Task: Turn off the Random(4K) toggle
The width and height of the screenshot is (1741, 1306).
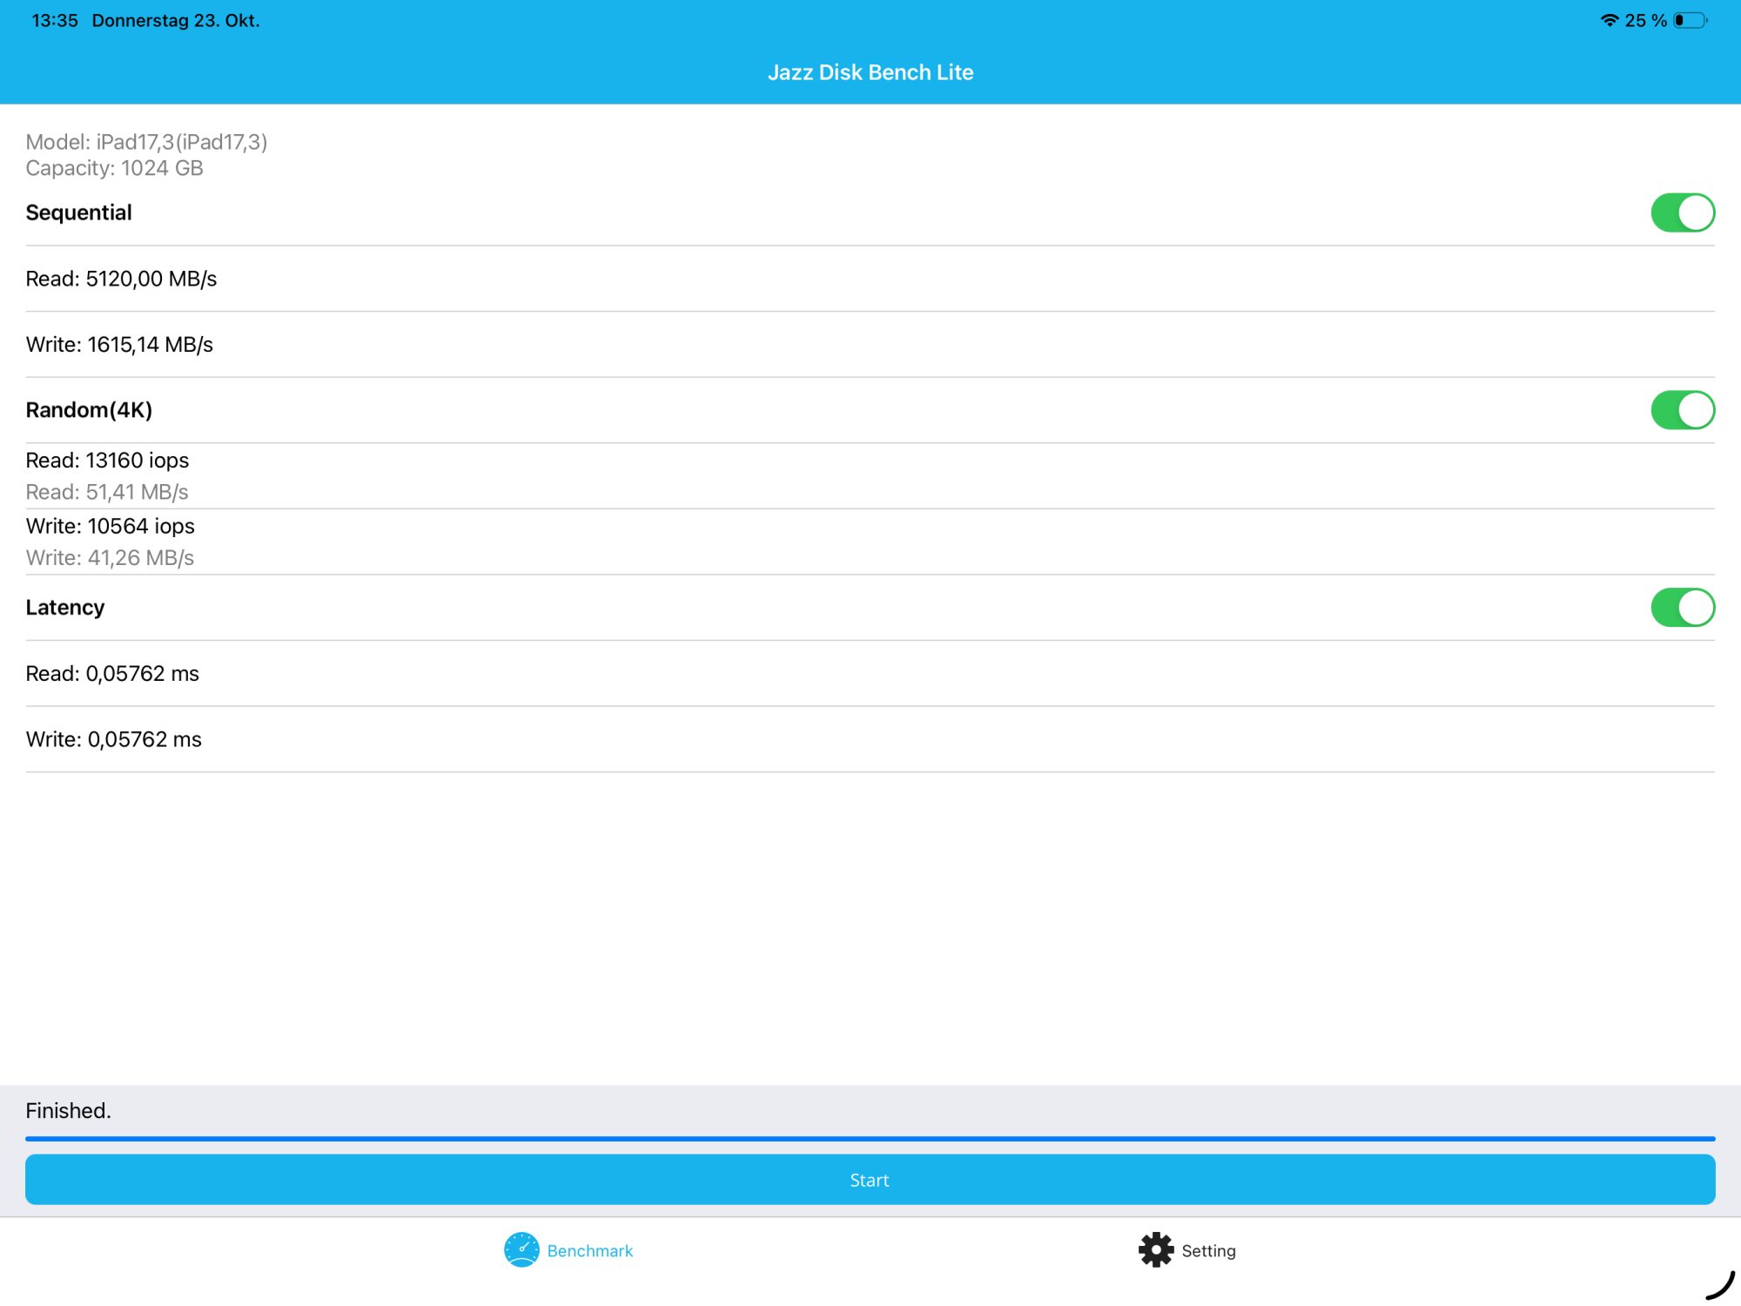Action: 1682,410
